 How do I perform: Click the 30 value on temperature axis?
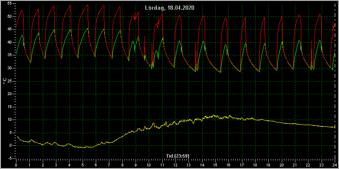pos(10,68)
